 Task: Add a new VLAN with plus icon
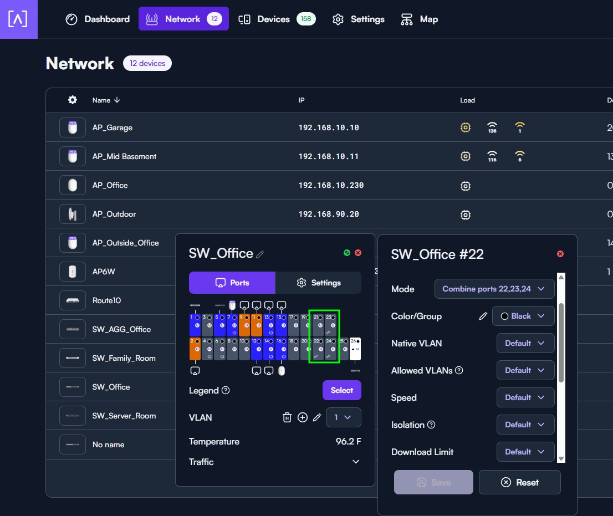pyautogui.click(x=302, y=417)
